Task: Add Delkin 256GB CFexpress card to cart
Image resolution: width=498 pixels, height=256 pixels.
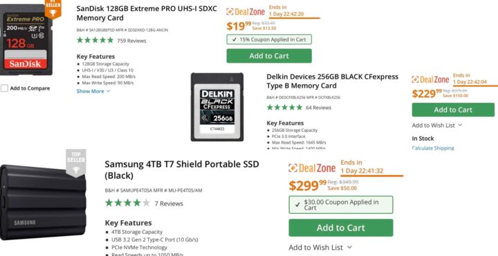Action: 453,110
